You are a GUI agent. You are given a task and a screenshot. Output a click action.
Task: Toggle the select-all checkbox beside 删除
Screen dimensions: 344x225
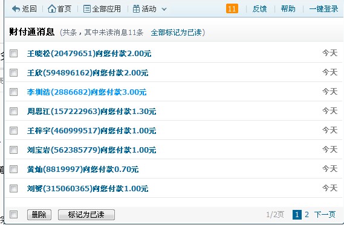click(13, 214)
